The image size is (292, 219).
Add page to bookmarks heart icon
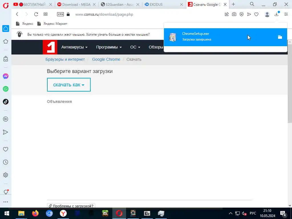(x=256, y=14)
